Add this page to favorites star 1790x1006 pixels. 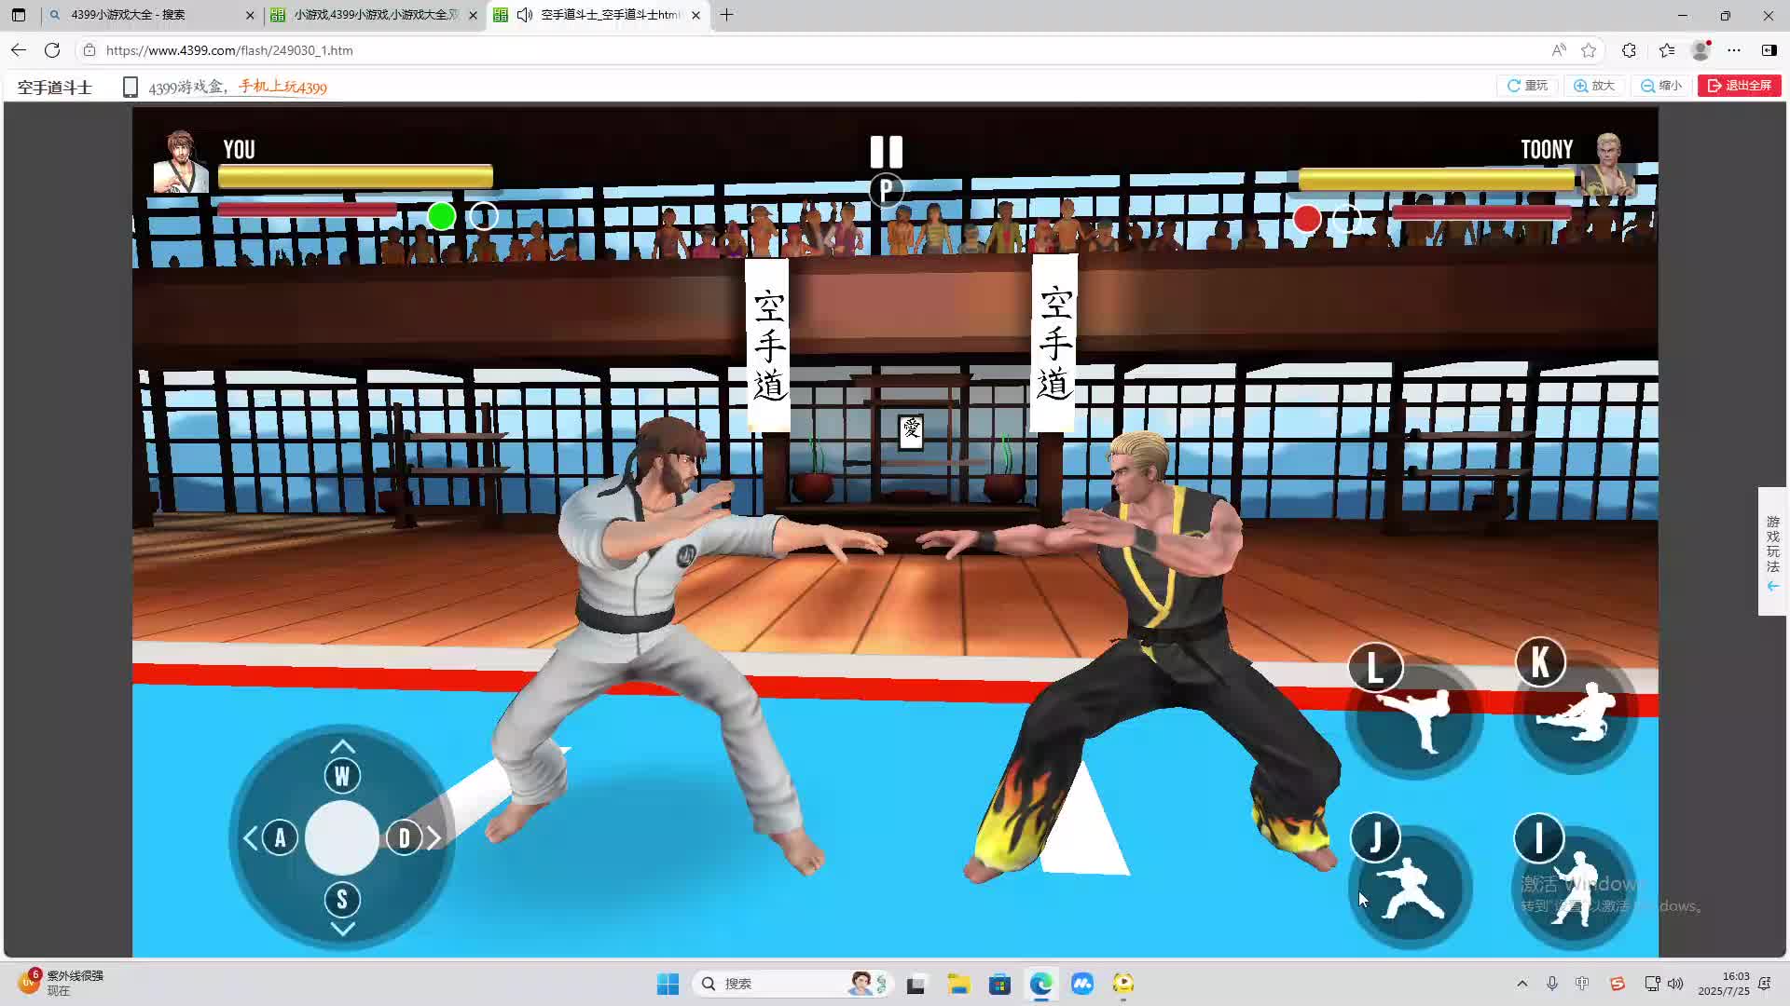(x=1589, y=50)
